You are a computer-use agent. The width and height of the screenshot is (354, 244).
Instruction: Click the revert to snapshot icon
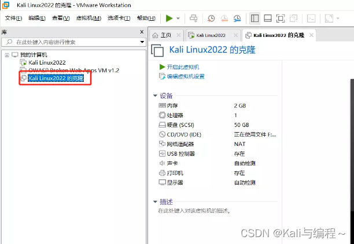click(x=224, y=18)
